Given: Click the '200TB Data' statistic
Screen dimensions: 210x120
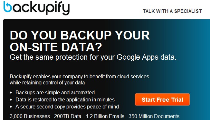Looking at the screenshot, I should tap(68, 116).
